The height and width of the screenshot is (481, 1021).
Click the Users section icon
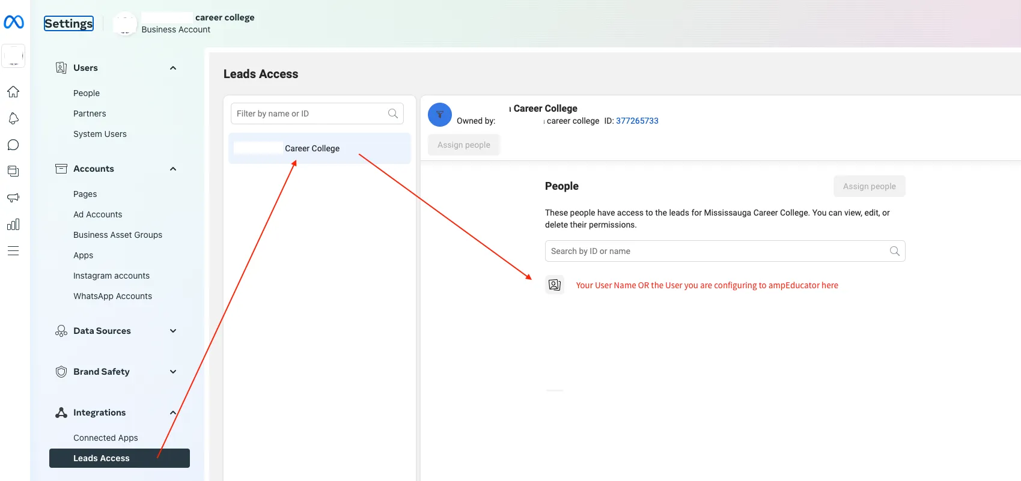pos(61,68)
